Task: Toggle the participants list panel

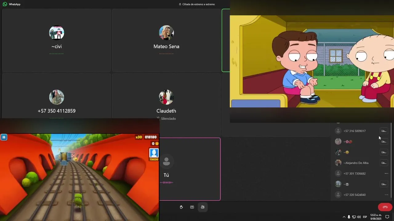Action: click(x=203, y=207)
